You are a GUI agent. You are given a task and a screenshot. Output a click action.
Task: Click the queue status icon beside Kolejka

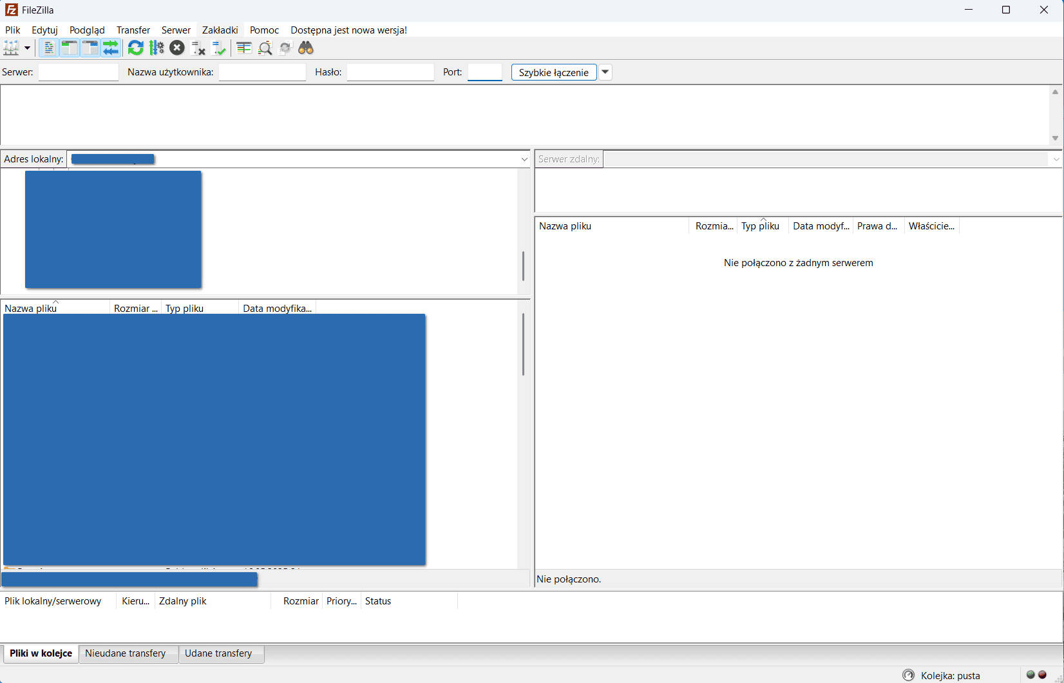[x=909, y=675]
